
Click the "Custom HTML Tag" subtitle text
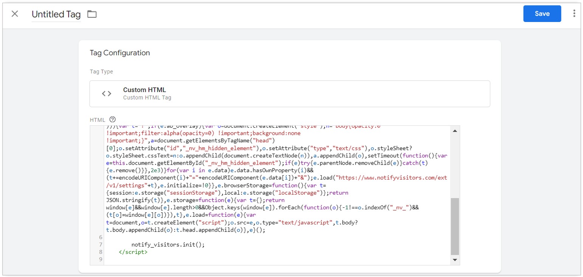pyautogui.click(x=147, y=98)
